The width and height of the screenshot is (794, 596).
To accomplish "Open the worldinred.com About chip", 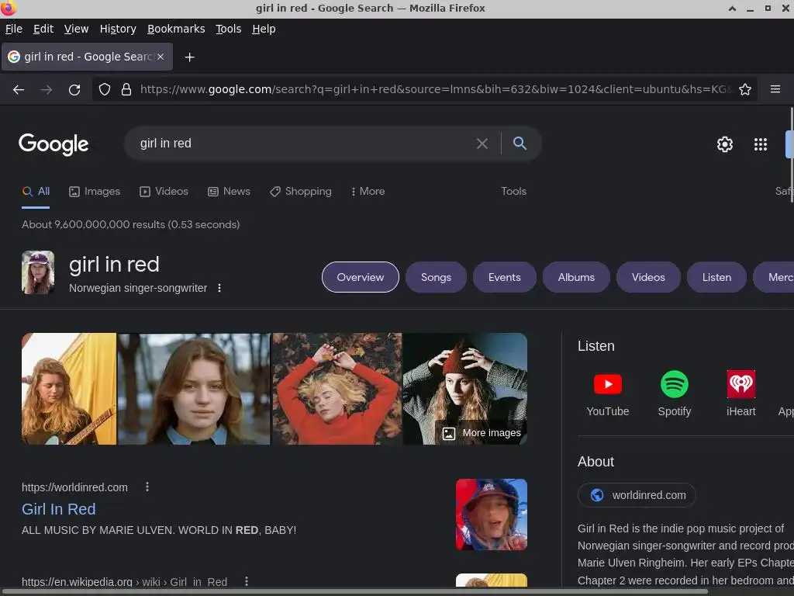I will point(637,495).
